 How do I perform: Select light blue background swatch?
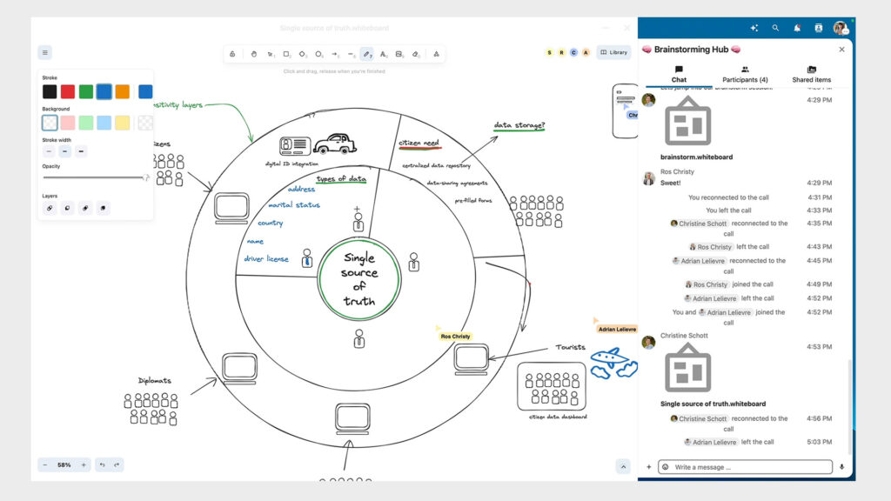pyautogui.click(x=104, y=123)
